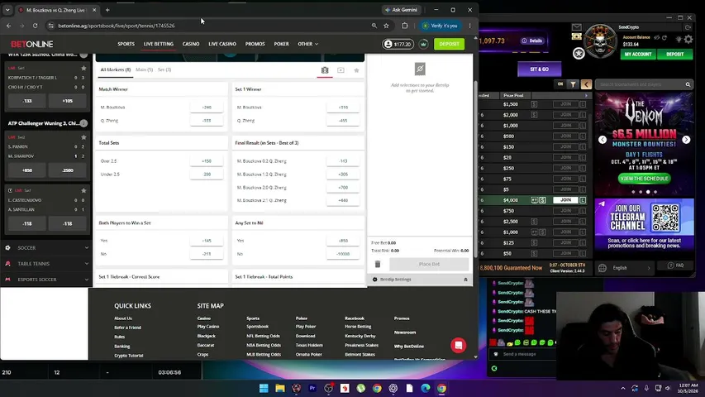
Task: Select Over 2.5 Total Sets odds
Action: click(x=207, y=161)
